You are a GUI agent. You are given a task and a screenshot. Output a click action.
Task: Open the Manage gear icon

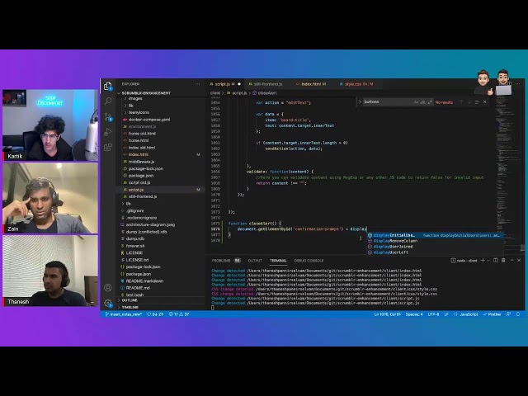[108, 303]
